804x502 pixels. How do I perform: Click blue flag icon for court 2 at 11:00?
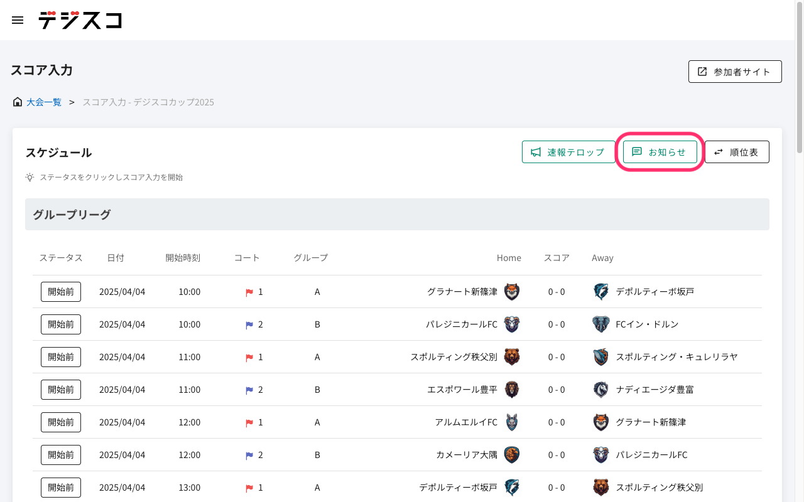point(249,390)
